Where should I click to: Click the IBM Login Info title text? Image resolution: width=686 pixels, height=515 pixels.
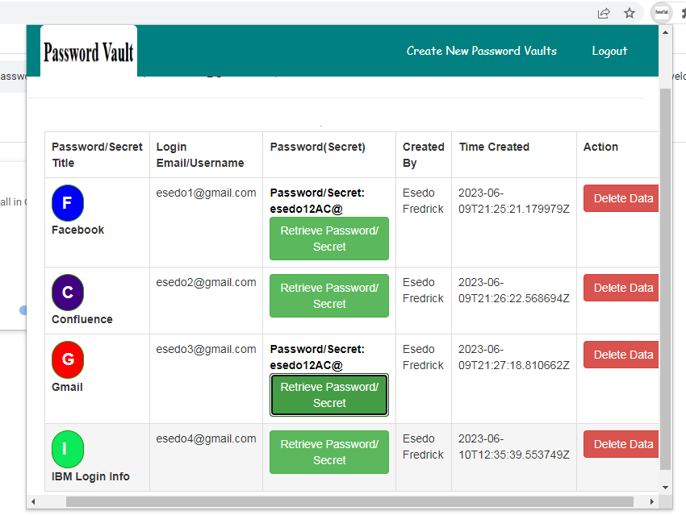(x=90, y=476)
